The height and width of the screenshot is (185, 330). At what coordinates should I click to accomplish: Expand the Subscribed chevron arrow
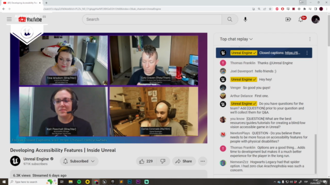pos(93,161)
